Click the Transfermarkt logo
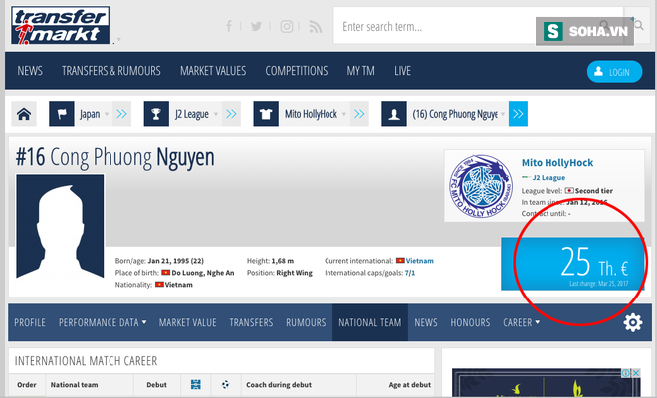 [x=61, y=25]
